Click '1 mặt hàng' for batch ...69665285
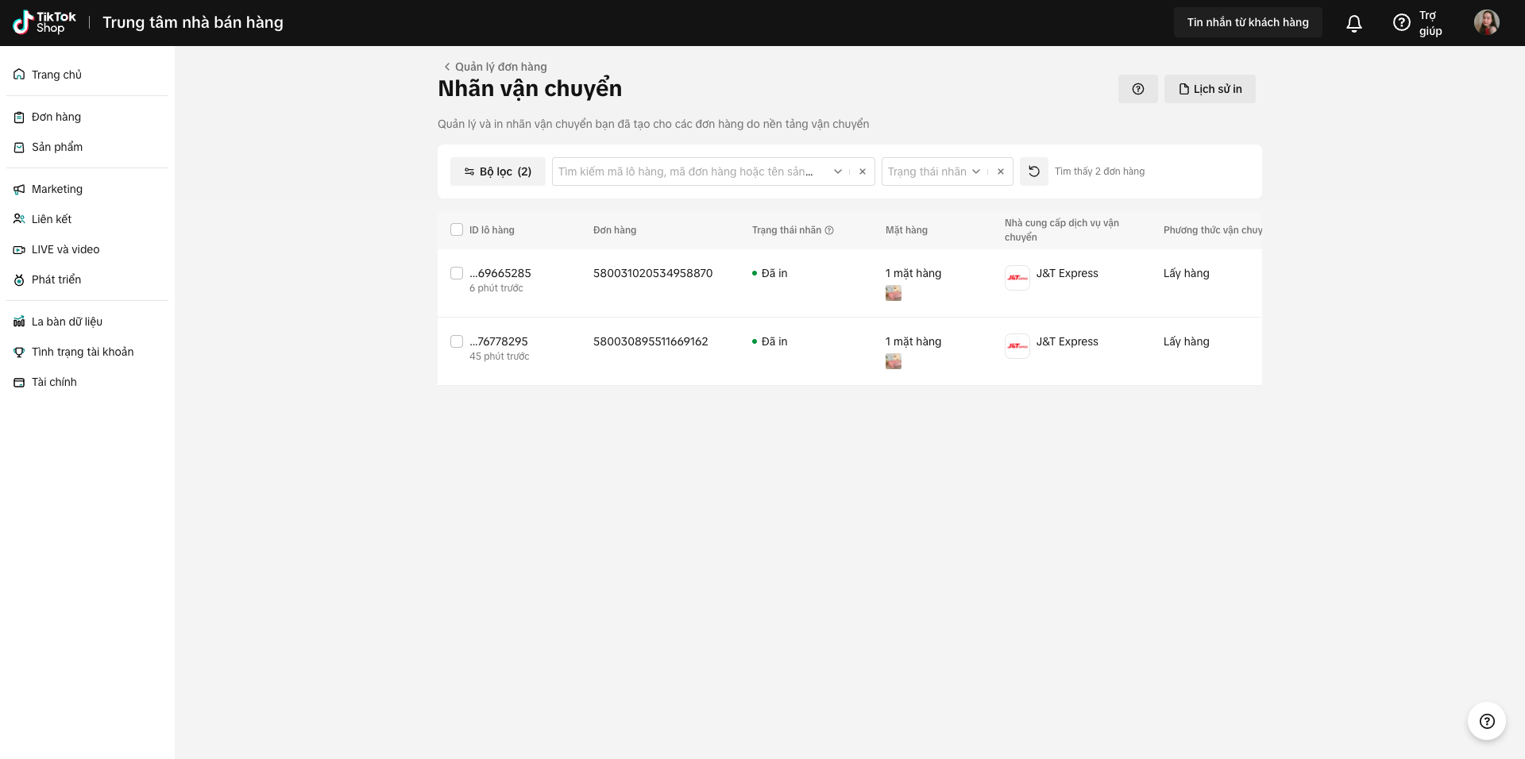Image resolution: width=1525 pixels, height=759 pixels. pyautogui.click(x=913, y=273)
